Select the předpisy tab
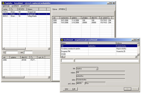 tap(62, 9)
